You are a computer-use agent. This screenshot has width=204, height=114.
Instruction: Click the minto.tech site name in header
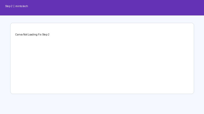22,6
